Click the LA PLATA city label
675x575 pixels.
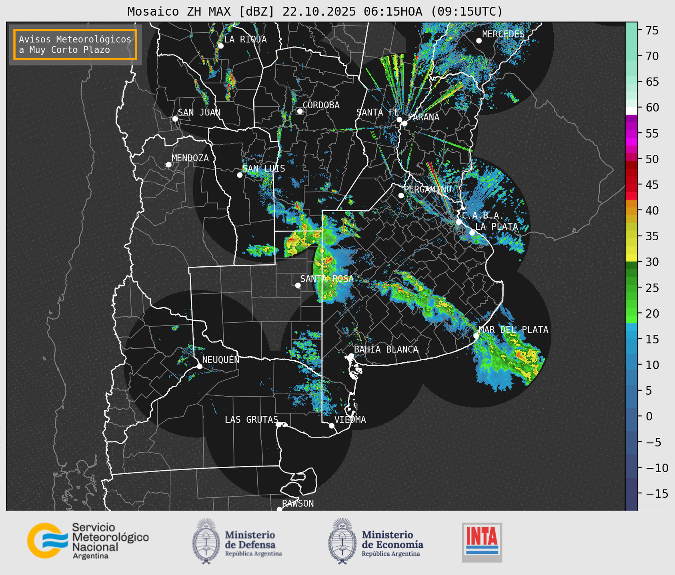click(497, 226)
